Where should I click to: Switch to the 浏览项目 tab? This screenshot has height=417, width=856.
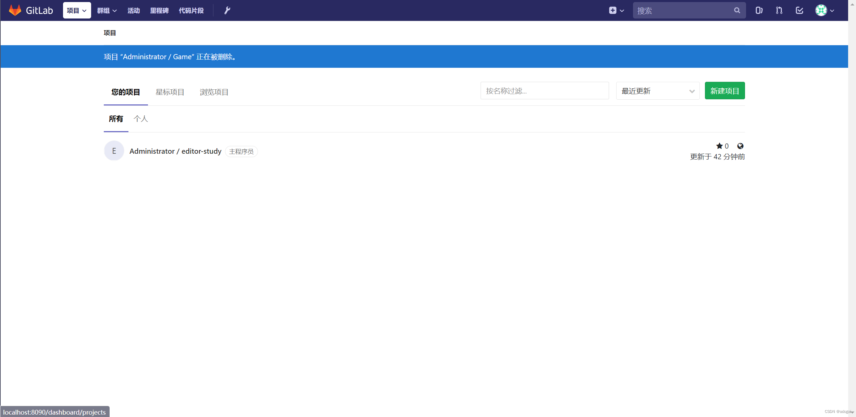(214, 92)
